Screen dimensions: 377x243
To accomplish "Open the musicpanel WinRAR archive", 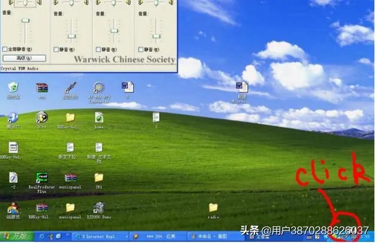I will 70,178.
